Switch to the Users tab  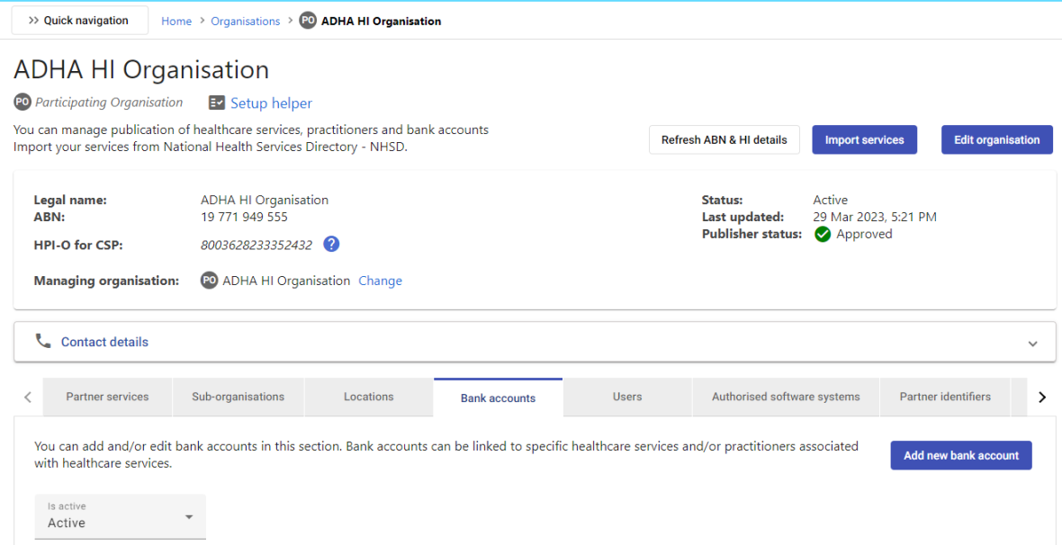point(627,397)
